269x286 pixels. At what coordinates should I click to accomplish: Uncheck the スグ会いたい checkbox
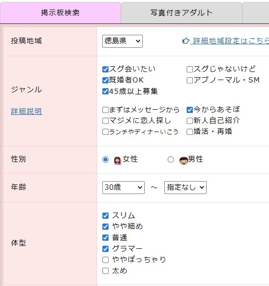(105, 69)
